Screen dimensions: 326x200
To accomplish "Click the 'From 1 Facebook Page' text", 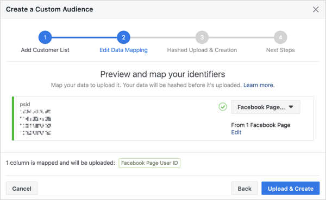I will click(x=261, y=125).
